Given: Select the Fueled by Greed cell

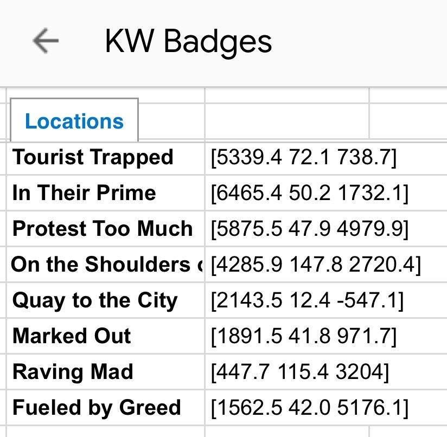Looking at the screenshot, I should pyautogui.click(x=105, y=408).
